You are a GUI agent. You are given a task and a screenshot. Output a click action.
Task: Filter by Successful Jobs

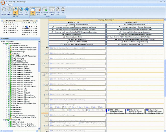pos(45,11)
